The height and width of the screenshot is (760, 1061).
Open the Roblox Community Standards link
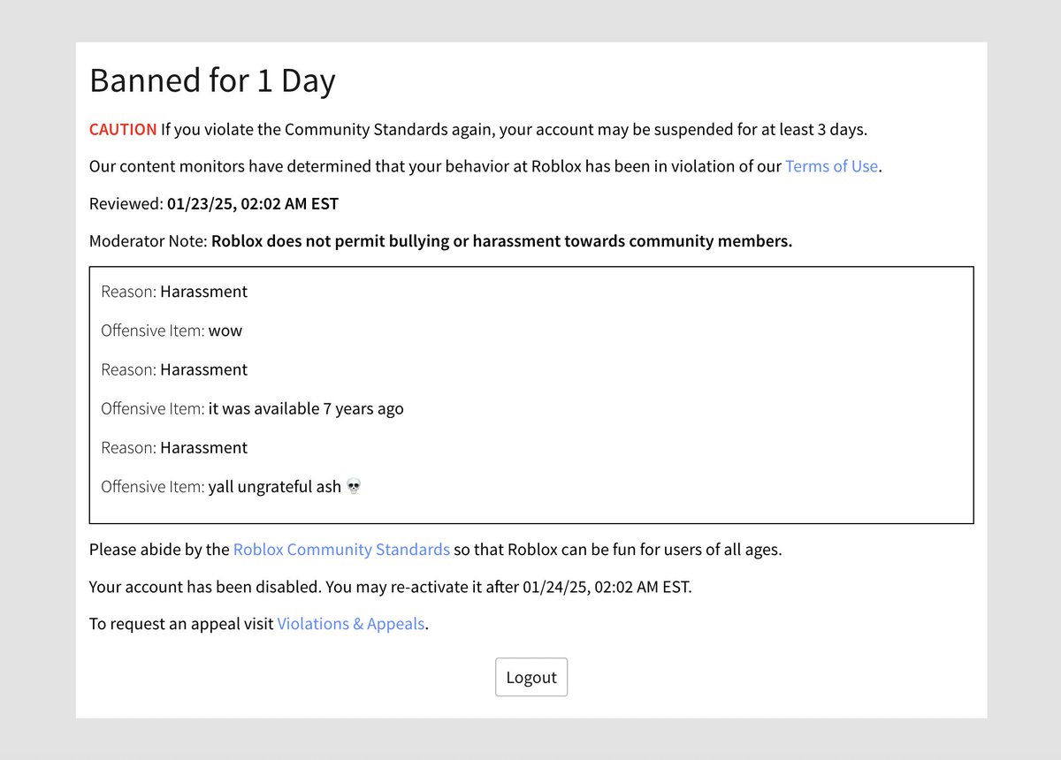[x=341, y=550]
